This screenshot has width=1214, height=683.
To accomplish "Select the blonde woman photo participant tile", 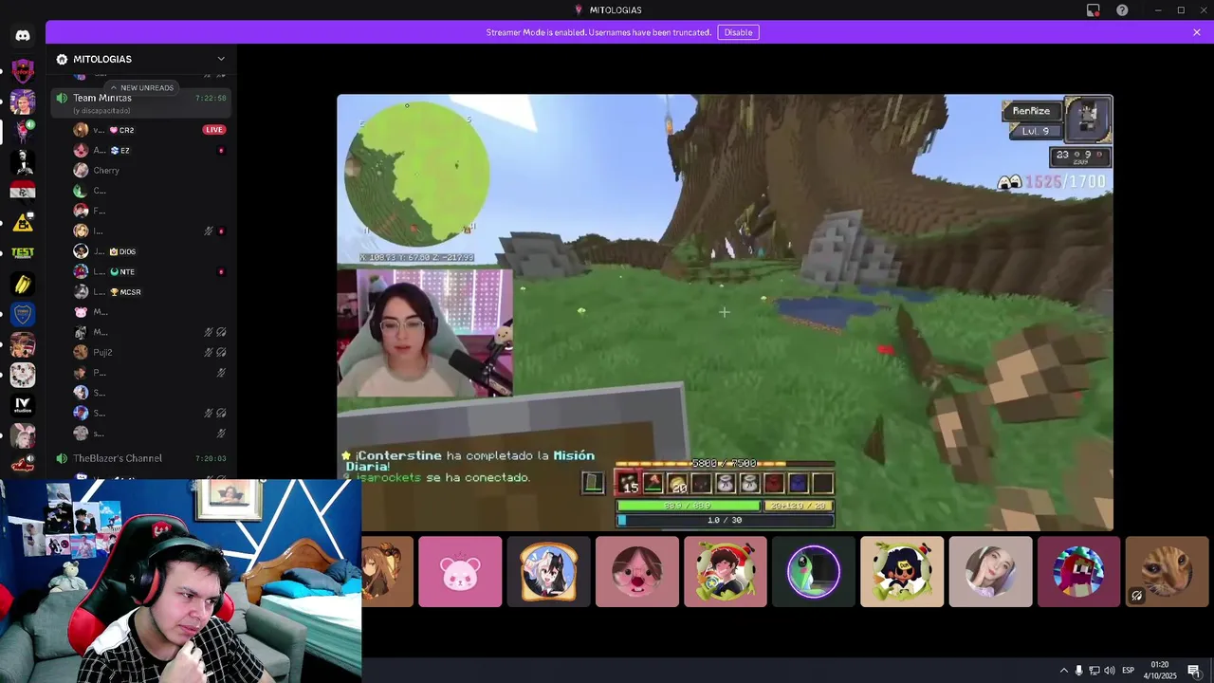I will coord(990,572).
